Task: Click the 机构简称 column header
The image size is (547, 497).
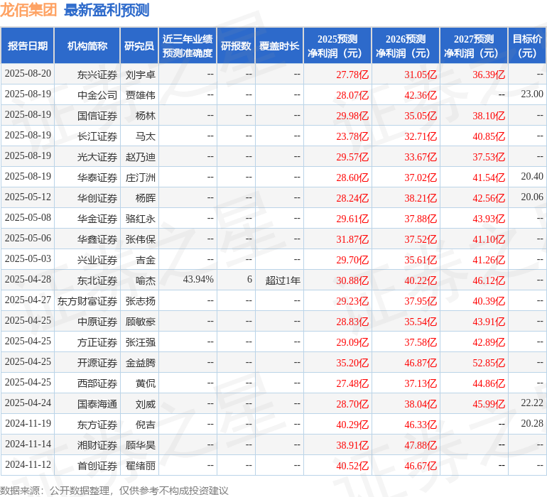Action: [x=87, y=46]
